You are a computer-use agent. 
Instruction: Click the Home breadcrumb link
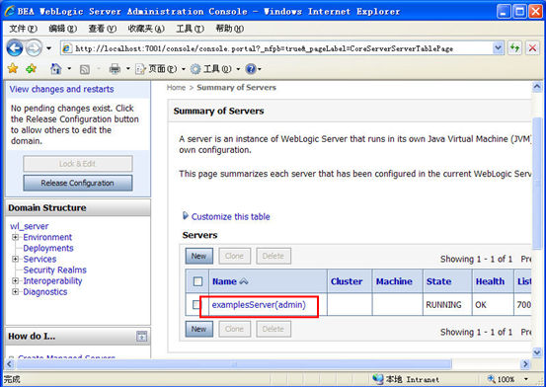click(x=176, y=88)
